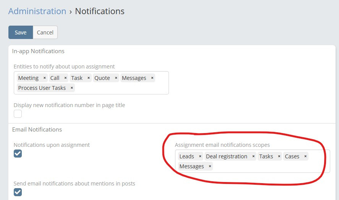Screen dimensions: 339x200
Task: Remove Tasks from email notification scopes
Action: tap(279, 156)
